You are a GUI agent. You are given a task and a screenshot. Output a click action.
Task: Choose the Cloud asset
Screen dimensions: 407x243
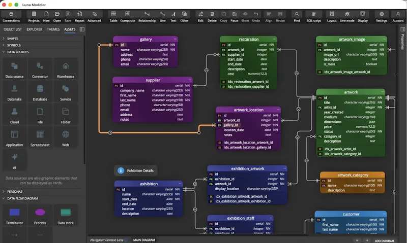[x=15, y=115]
